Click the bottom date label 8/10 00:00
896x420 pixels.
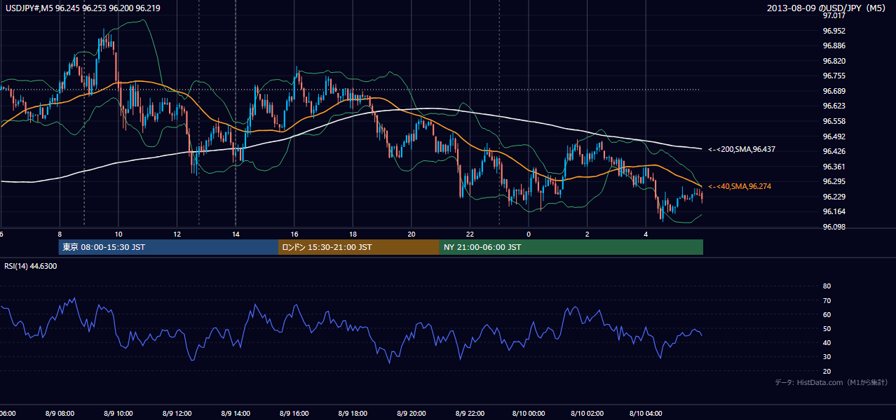point(528,413)
